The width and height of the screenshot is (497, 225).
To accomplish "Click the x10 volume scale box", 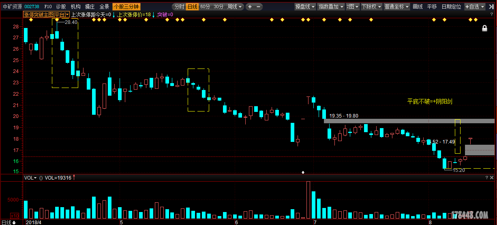I will point(15,216).
